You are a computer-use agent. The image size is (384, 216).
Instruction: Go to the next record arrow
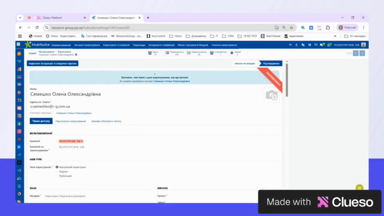click(x=362, y=53)
